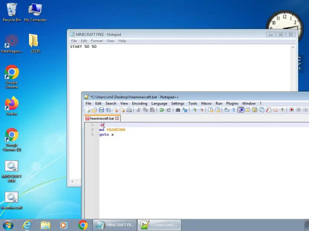Click the Replace icon in the toolbar
This screenshot has height=231, width=309.
(x=185, y=110)
